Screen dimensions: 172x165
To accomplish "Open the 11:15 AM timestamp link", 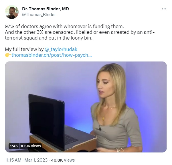I will pyautogui.click(x=13, y=160).
